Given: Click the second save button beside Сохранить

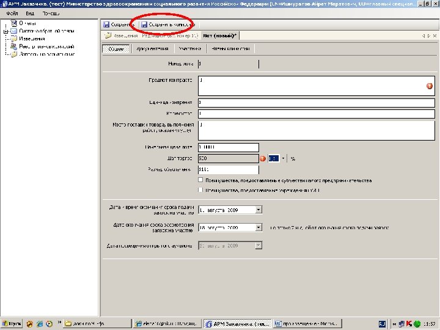Looking at the screenshot, I should (169, 24).
